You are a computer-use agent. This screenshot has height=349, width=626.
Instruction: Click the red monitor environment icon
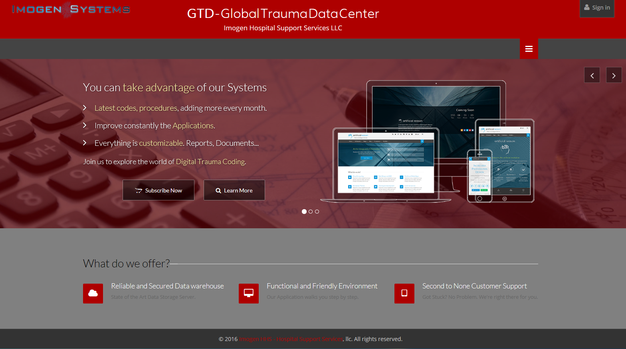[249, 294]
